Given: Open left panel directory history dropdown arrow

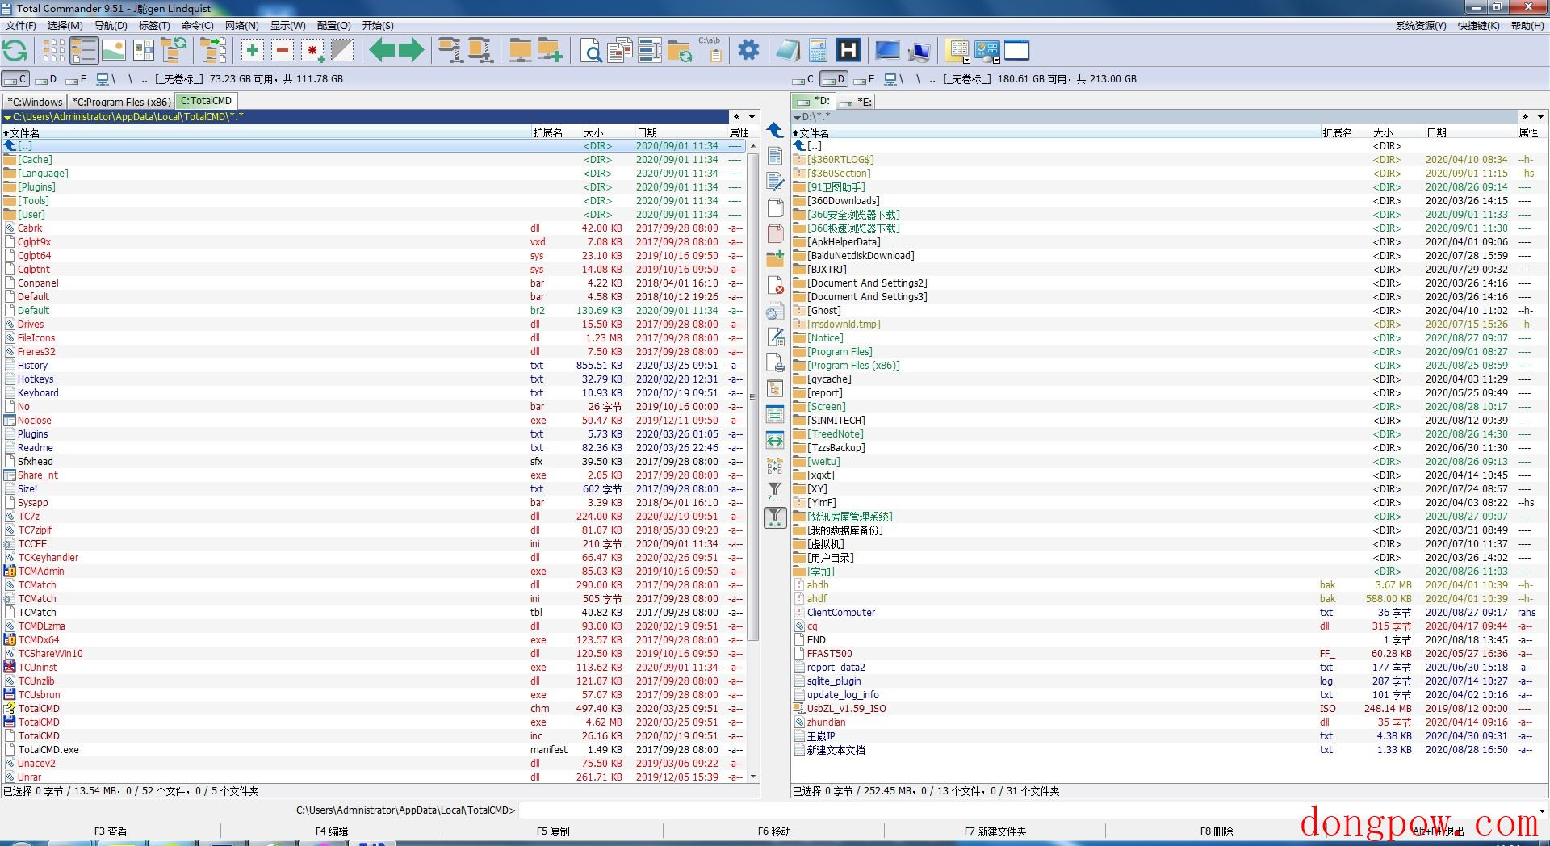Looking at the screenshot, I should (x=752, y=116).
